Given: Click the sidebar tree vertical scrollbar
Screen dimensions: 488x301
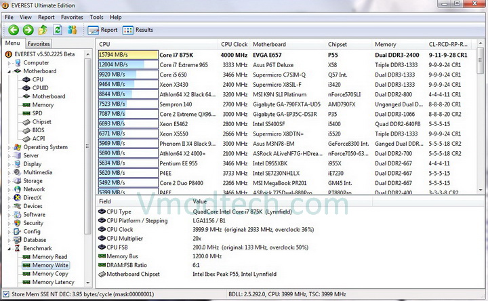Looking at the screenshot, I should click(87, 146).
